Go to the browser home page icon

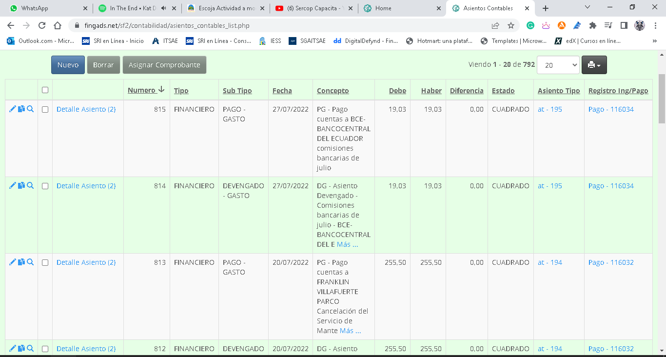click(x=58, y=25)
